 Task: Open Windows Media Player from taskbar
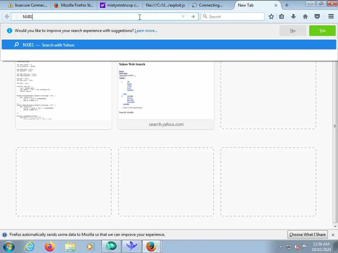pyautogui.click(x=90, y=246)
